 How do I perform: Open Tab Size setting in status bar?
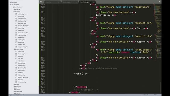144,95
